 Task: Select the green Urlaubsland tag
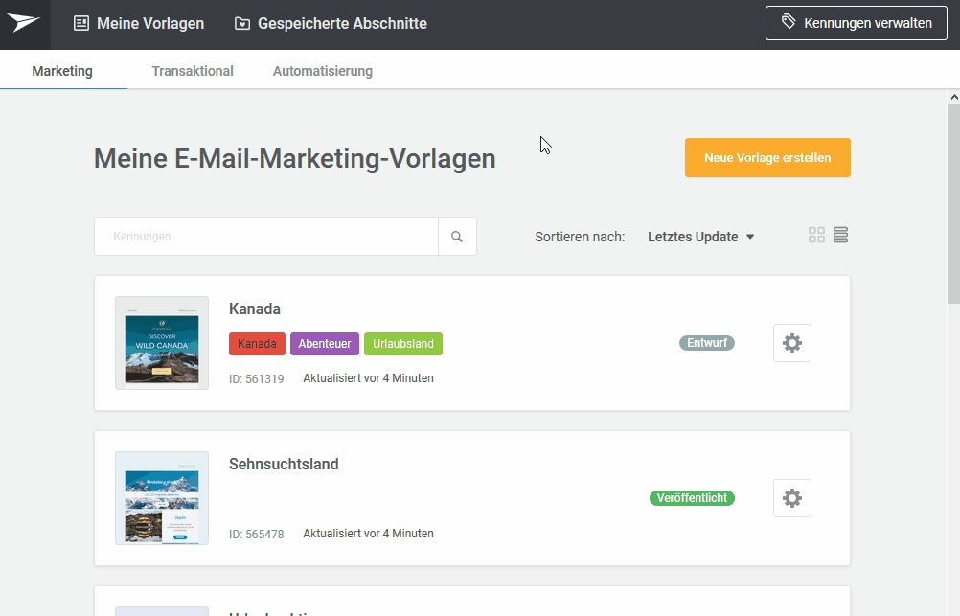(x=402, y=344)
